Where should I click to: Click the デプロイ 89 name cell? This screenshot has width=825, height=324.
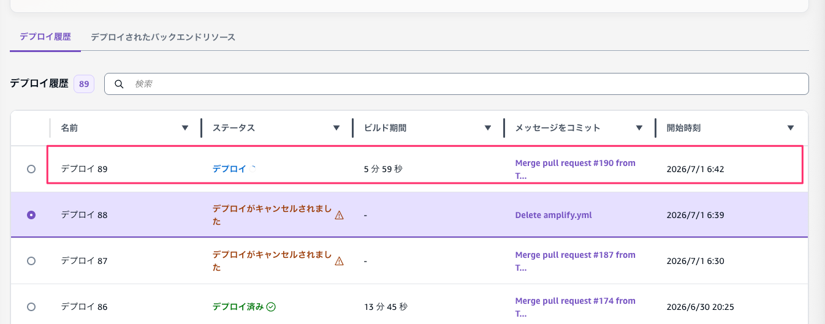(x=84, y=169)
